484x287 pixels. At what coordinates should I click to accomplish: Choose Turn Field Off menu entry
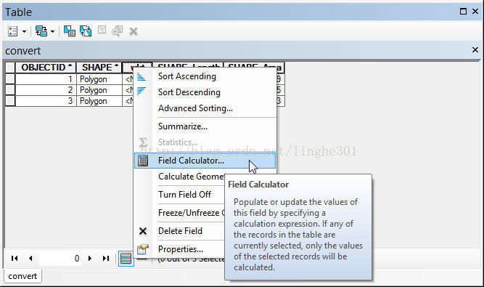184,195
